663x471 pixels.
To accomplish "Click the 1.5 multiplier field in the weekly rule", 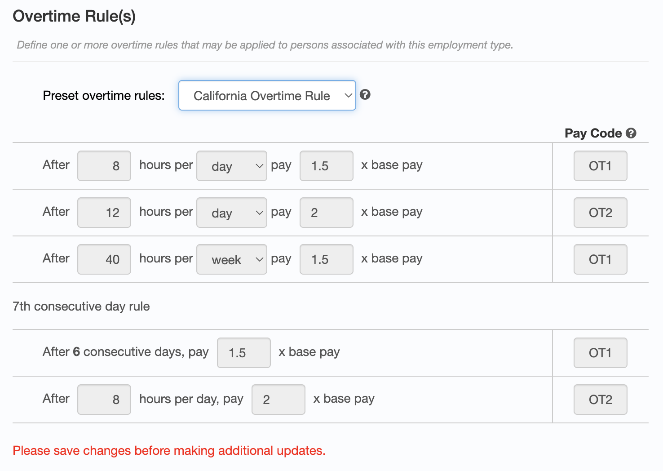I will coord(326,259).
